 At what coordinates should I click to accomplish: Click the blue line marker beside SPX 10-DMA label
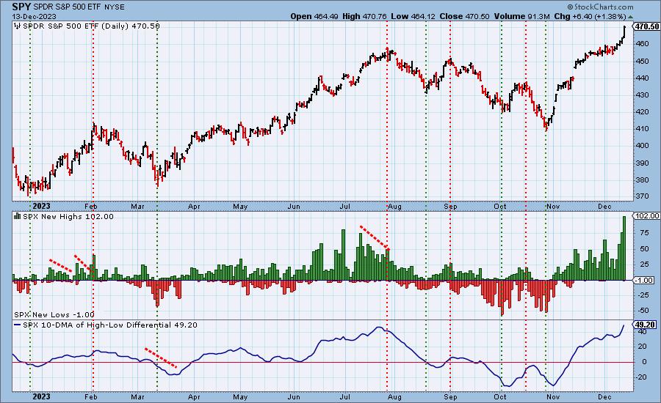pos(18,325)
